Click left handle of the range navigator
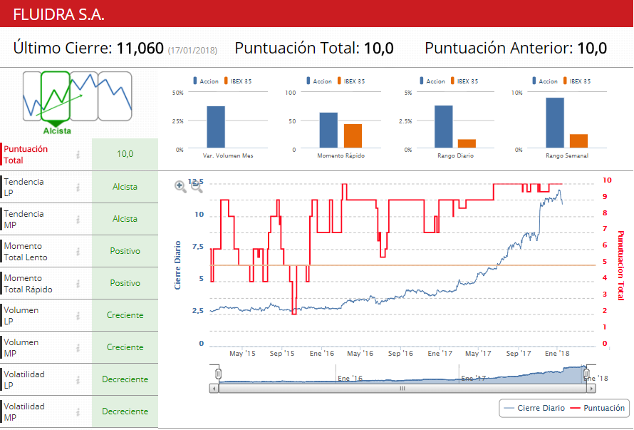Viewport: 634px width, 430px height. (x=218, y=374)
